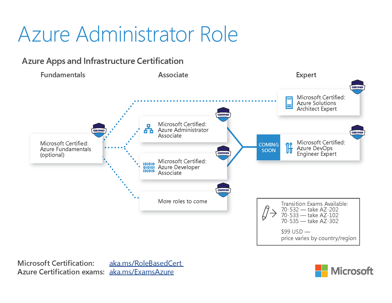Click the Azure Certification exams: label

(61, 272)
